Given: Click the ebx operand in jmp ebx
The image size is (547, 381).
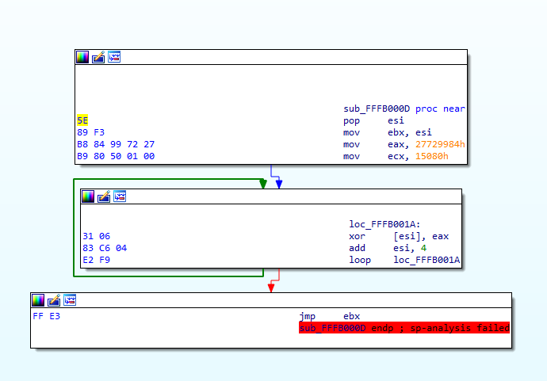Looking at the screenshot, I should [351, 316].
